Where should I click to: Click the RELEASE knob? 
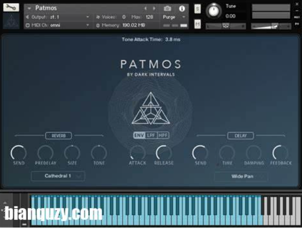[164, 153]
